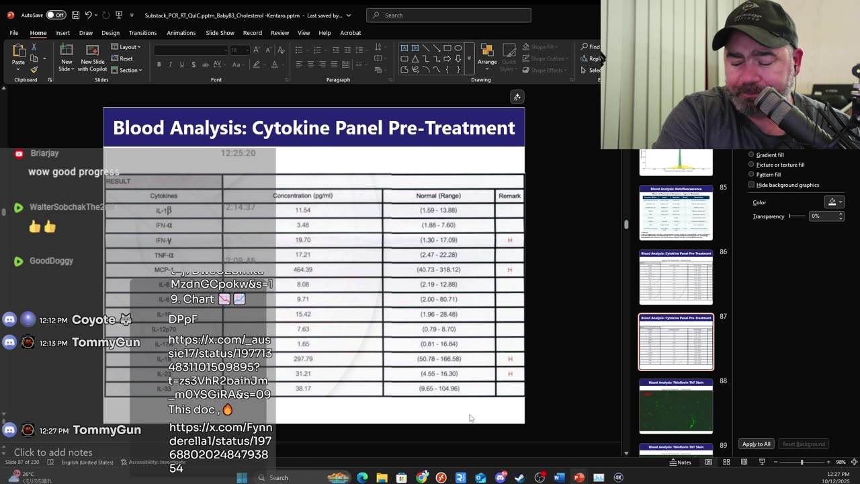Open the Font dialog launcher

click(x=287, y=80)
